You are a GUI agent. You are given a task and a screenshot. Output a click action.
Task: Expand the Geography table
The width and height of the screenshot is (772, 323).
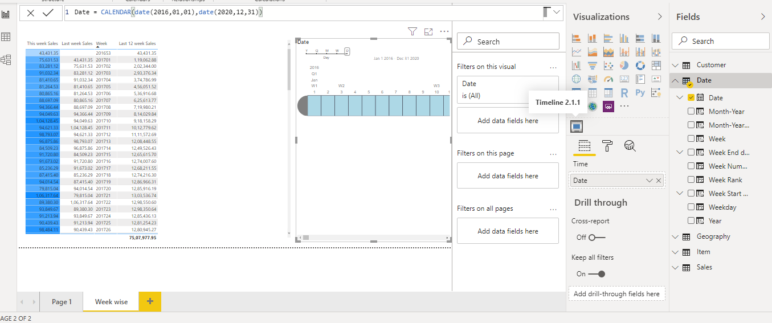tap(676, 236)
